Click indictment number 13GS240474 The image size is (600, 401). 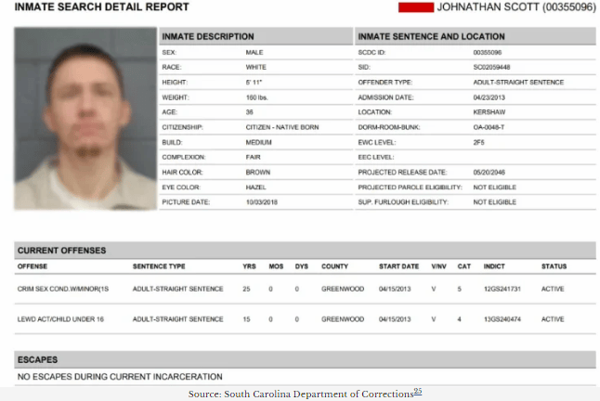[x=502, y=319]
